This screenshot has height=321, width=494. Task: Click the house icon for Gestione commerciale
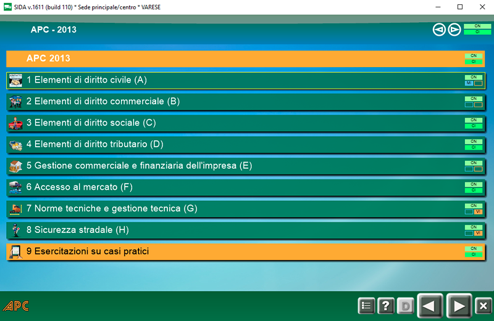click(15, 166)
